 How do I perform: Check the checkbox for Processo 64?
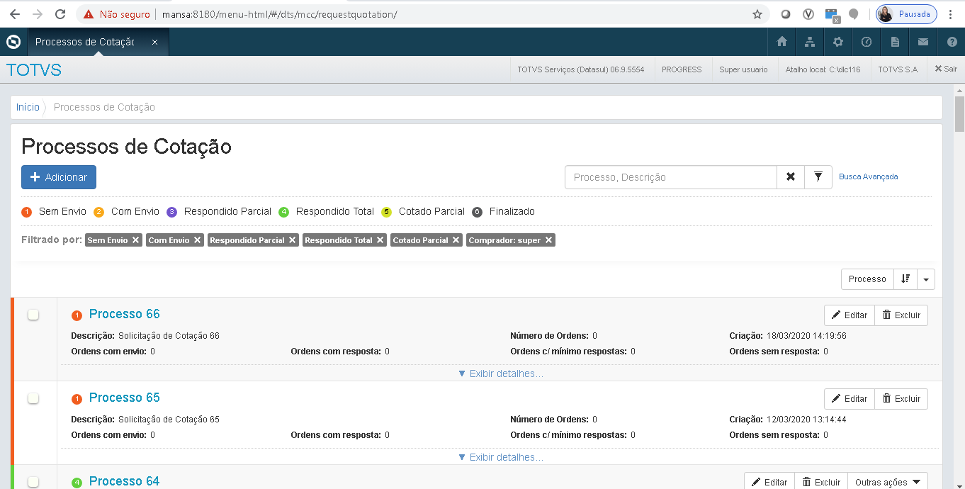33,482
